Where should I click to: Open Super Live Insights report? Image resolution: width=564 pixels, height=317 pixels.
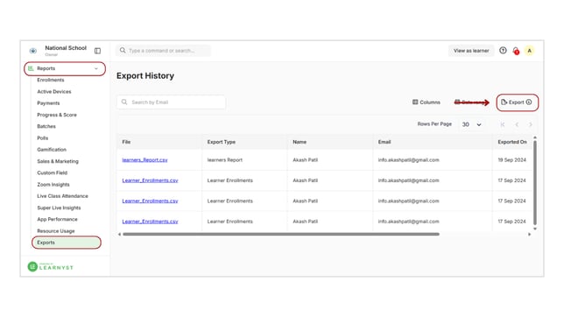pyautogui.click(x=59, y=208)
